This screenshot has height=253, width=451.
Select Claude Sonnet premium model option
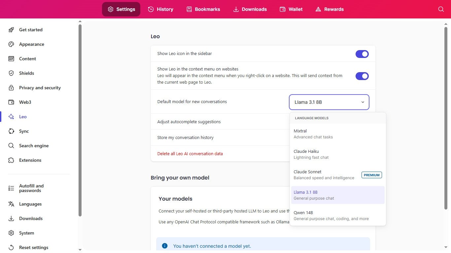pos(338,175)
